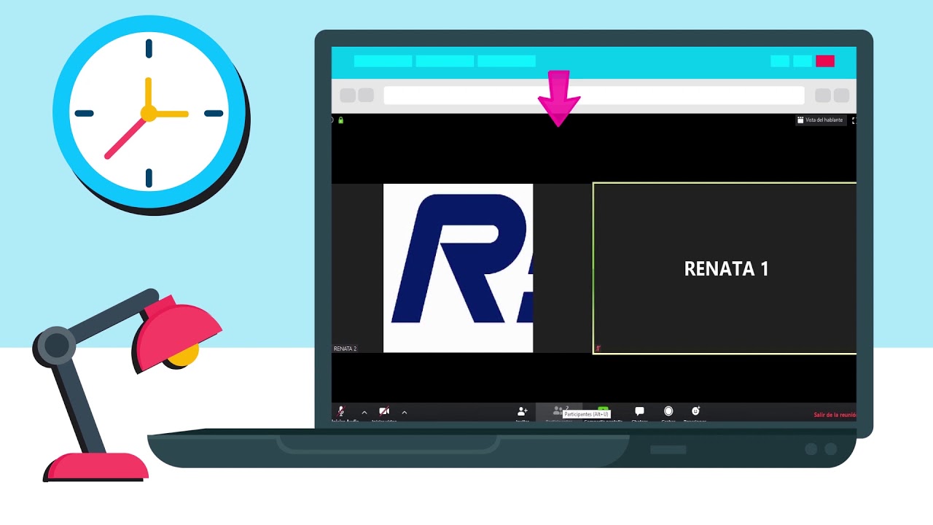
Task: Open the Reacciones emoji icon
Action: coord(695,412)
